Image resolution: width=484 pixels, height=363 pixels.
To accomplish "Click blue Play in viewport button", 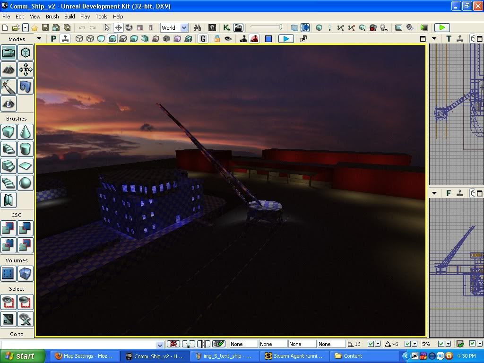I will [x=286, y=39].
